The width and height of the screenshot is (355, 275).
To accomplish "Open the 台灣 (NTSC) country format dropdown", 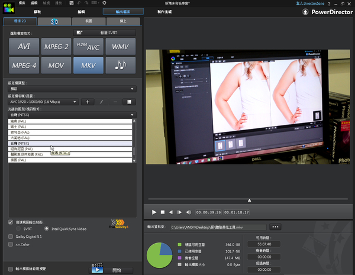I will point(71,115).
